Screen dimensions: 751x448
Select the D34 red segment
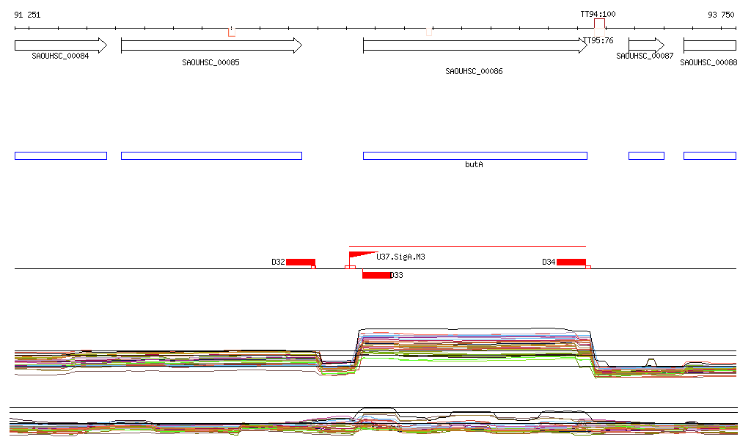(x=571, y=262)
